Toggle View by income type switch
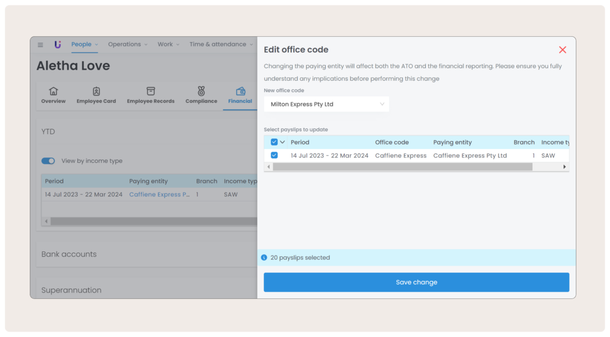The height and width of the screenshot is (337, 610). 48,161
